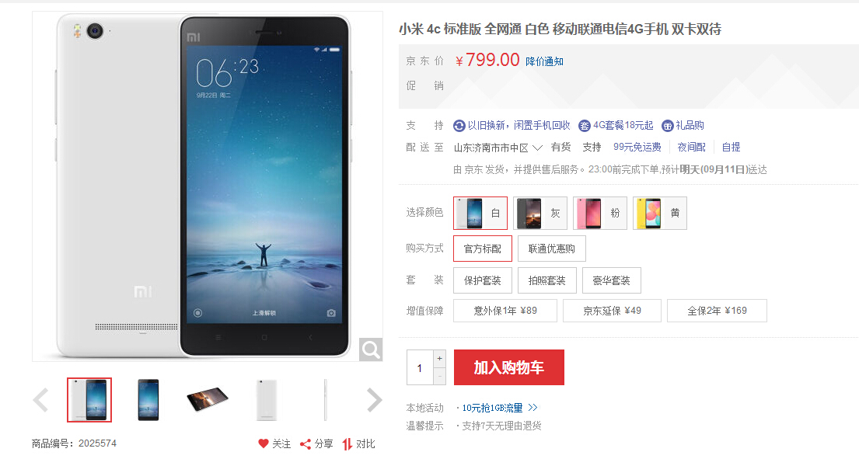Image resolution: width=859 pixels, height=459 pixels.
Task: Open the gift purchase (礼品购) icon
Action: (667, 126)
